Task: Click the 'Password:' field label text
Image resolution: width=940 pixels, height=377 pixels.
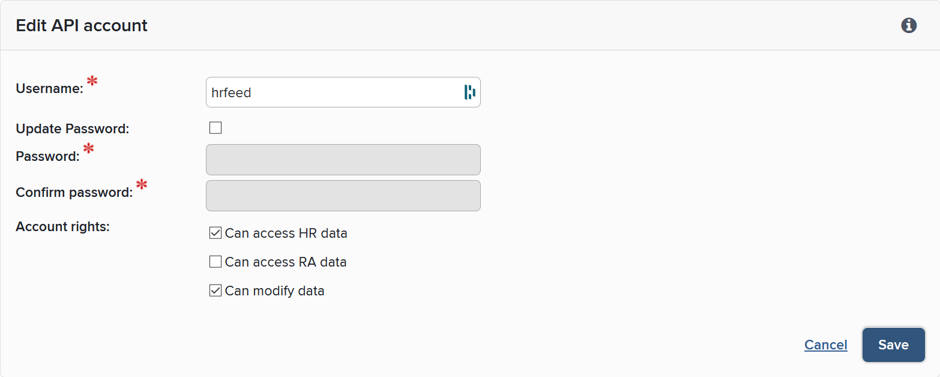Action: click(x=47, y=157)
